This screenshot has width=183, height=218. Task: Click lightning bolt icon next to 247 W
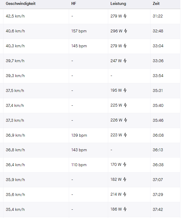125,60
